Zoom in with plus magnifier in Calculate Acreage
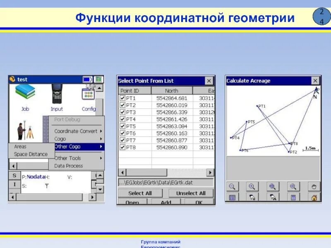This screenshot has width=331, height=248. tap(252, 187)
